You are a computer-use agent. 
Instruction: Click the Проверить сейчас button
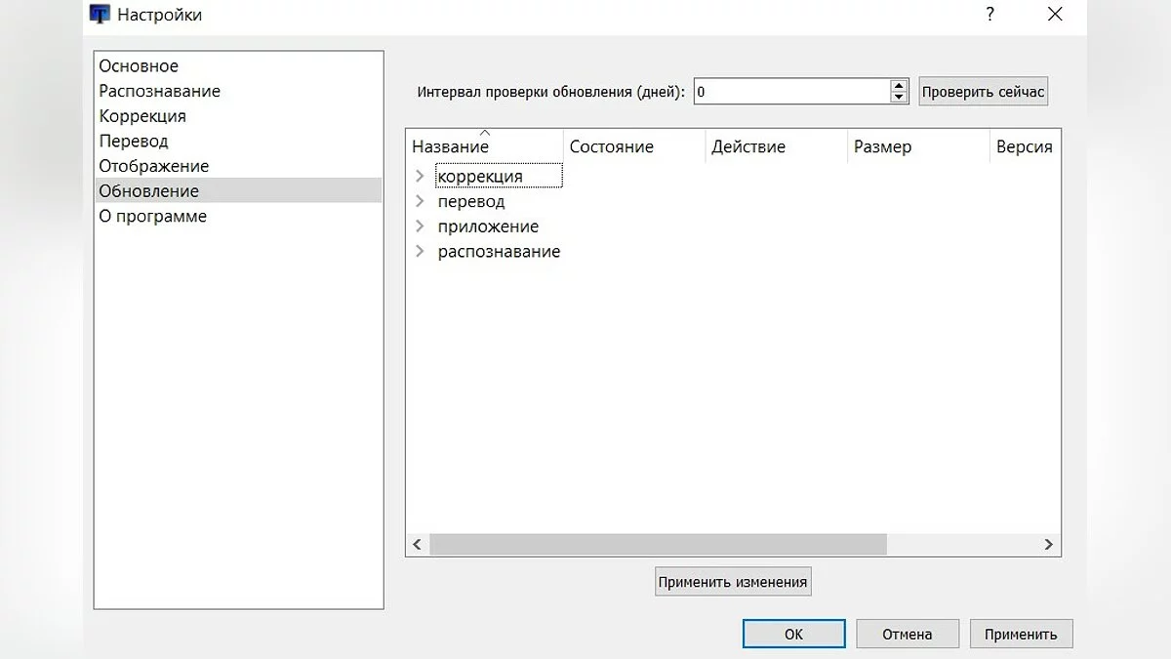[x=984, y=92]
